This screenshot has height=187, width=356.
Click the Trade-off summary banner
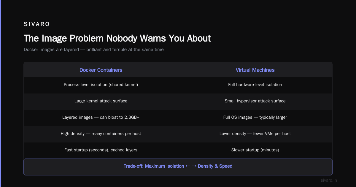pyautogui.click(x=178, y=167)
